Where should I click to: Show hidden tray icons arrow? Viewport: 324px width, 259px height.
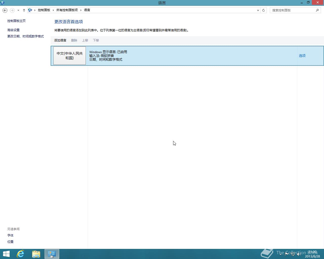[280, 254]
